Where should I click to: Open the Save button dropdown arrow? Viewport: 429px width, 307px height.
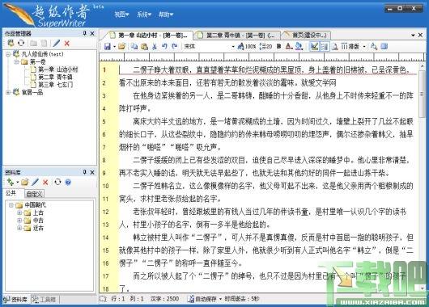[114, 47]
